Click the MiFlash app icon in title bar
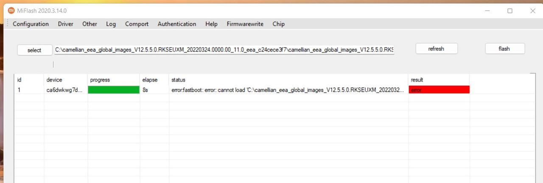Viewport: 543px width, 183px height. click(x=11, y=11)
